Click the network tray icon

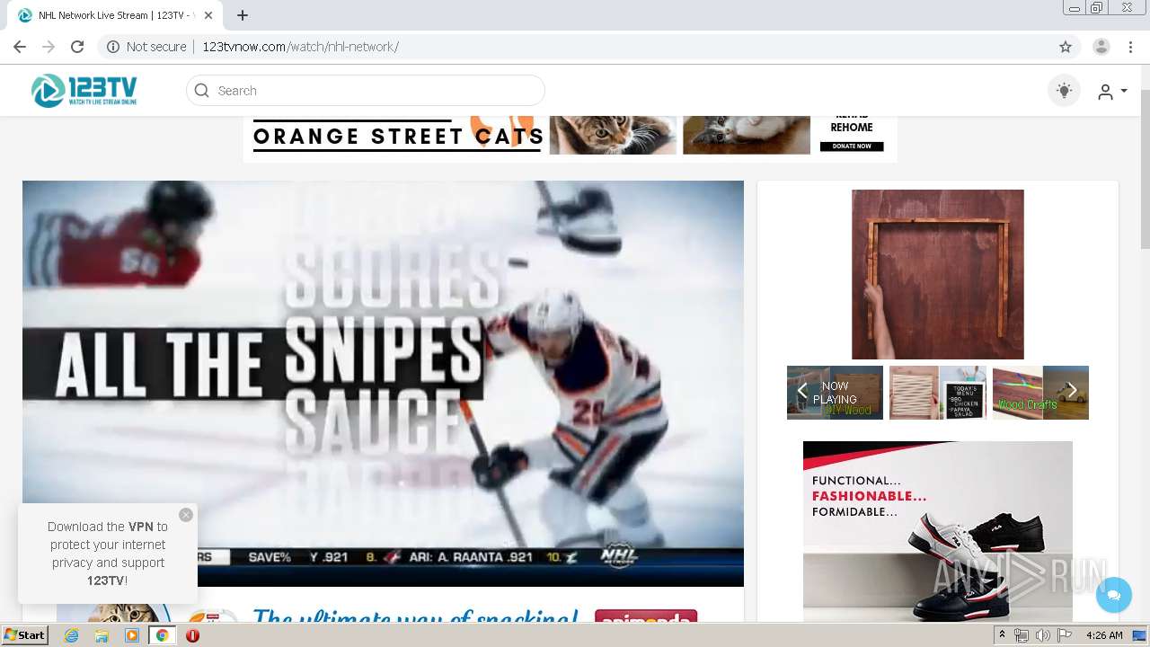pyautogui.click(x=1022, y=635)
